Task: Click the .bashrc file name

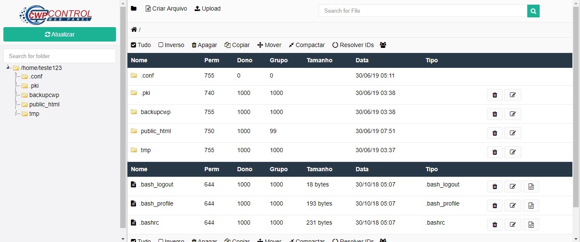Action: coord(149,223)
